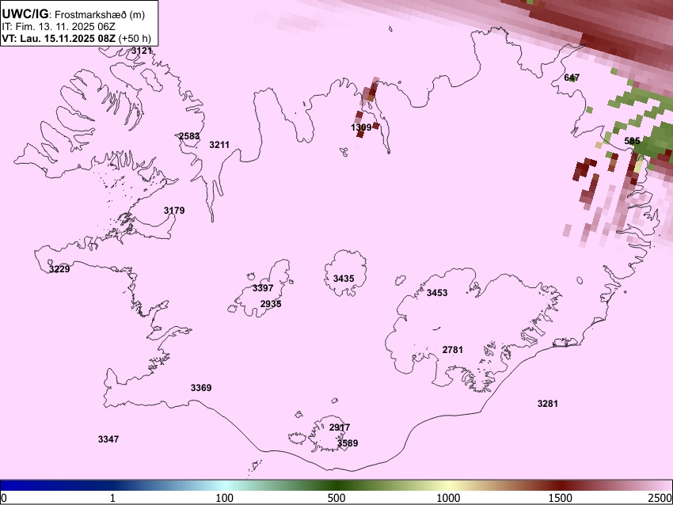Click the map value 3211
The image size is (673, 505).
pyautogui.click(x=219, y=145)
